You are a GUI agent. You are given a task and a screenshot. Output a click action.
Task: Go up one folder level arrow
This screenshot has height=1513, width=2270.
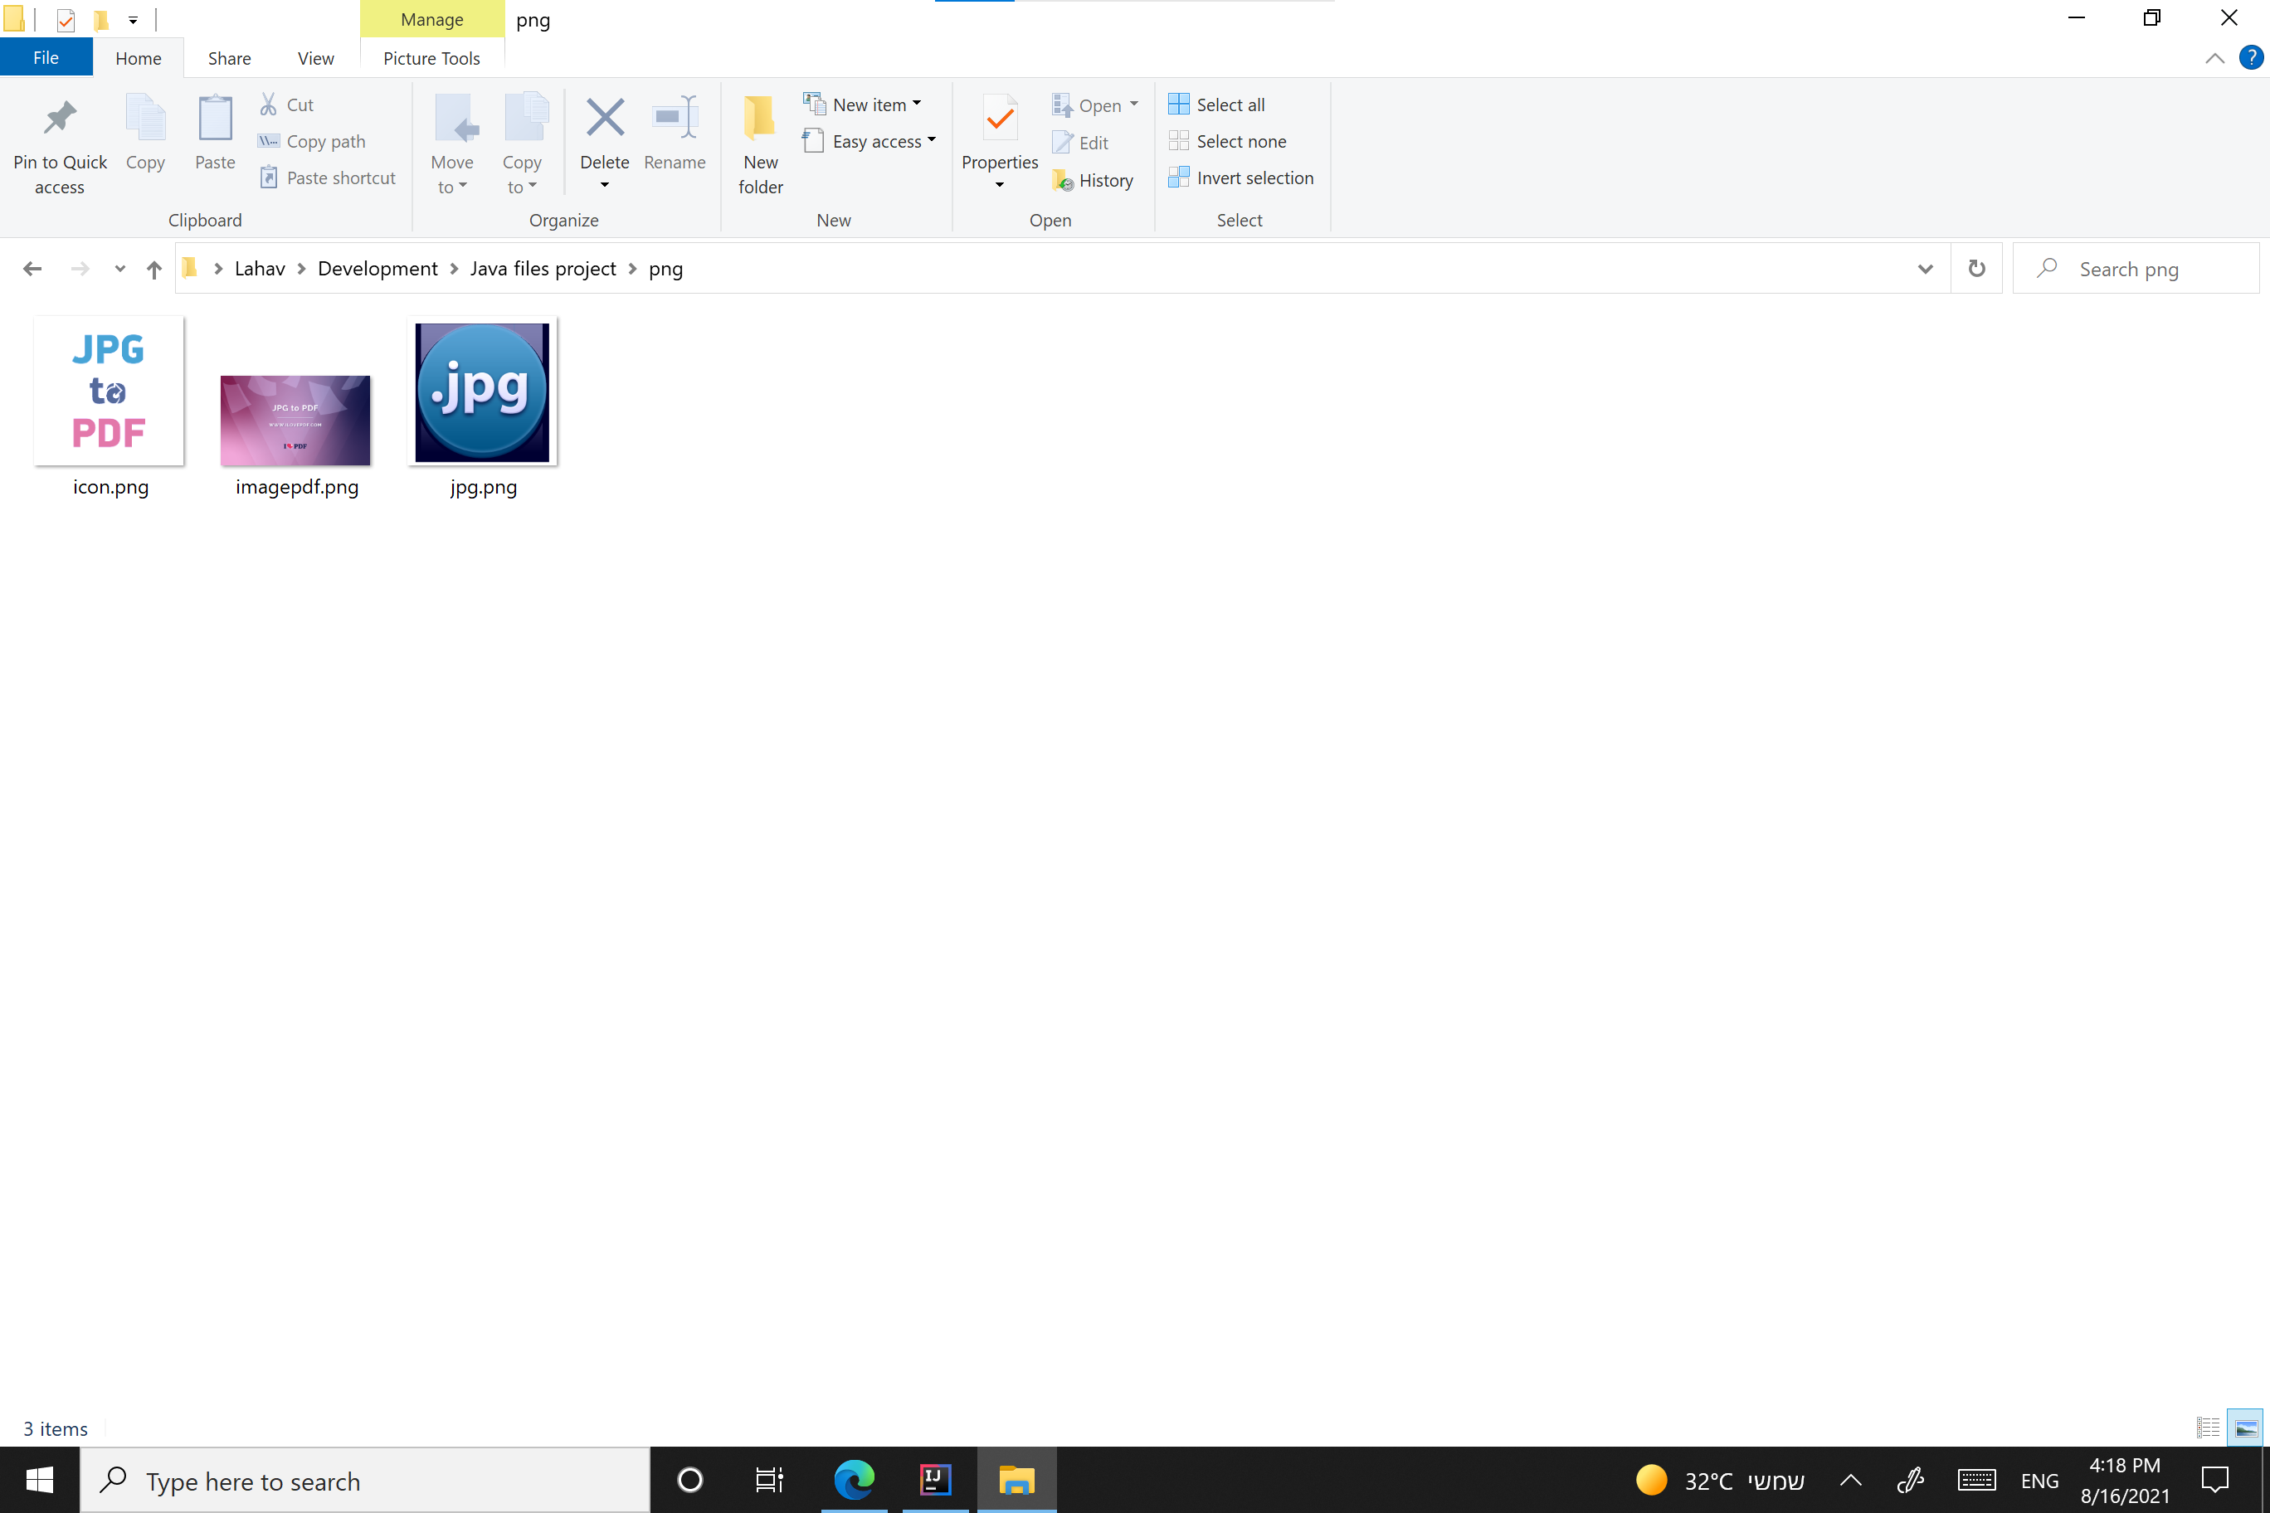tap(153, 270)
